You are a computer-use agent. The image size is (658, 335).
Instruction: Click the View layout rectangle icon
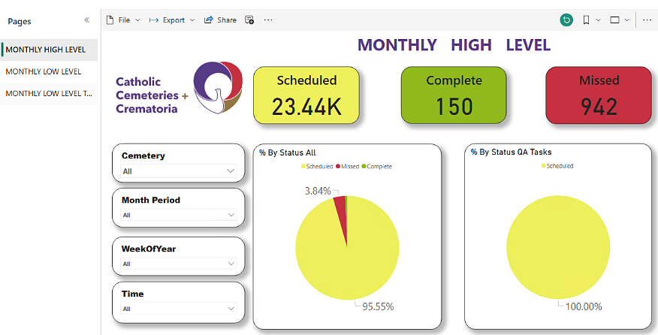click(615, 20)
